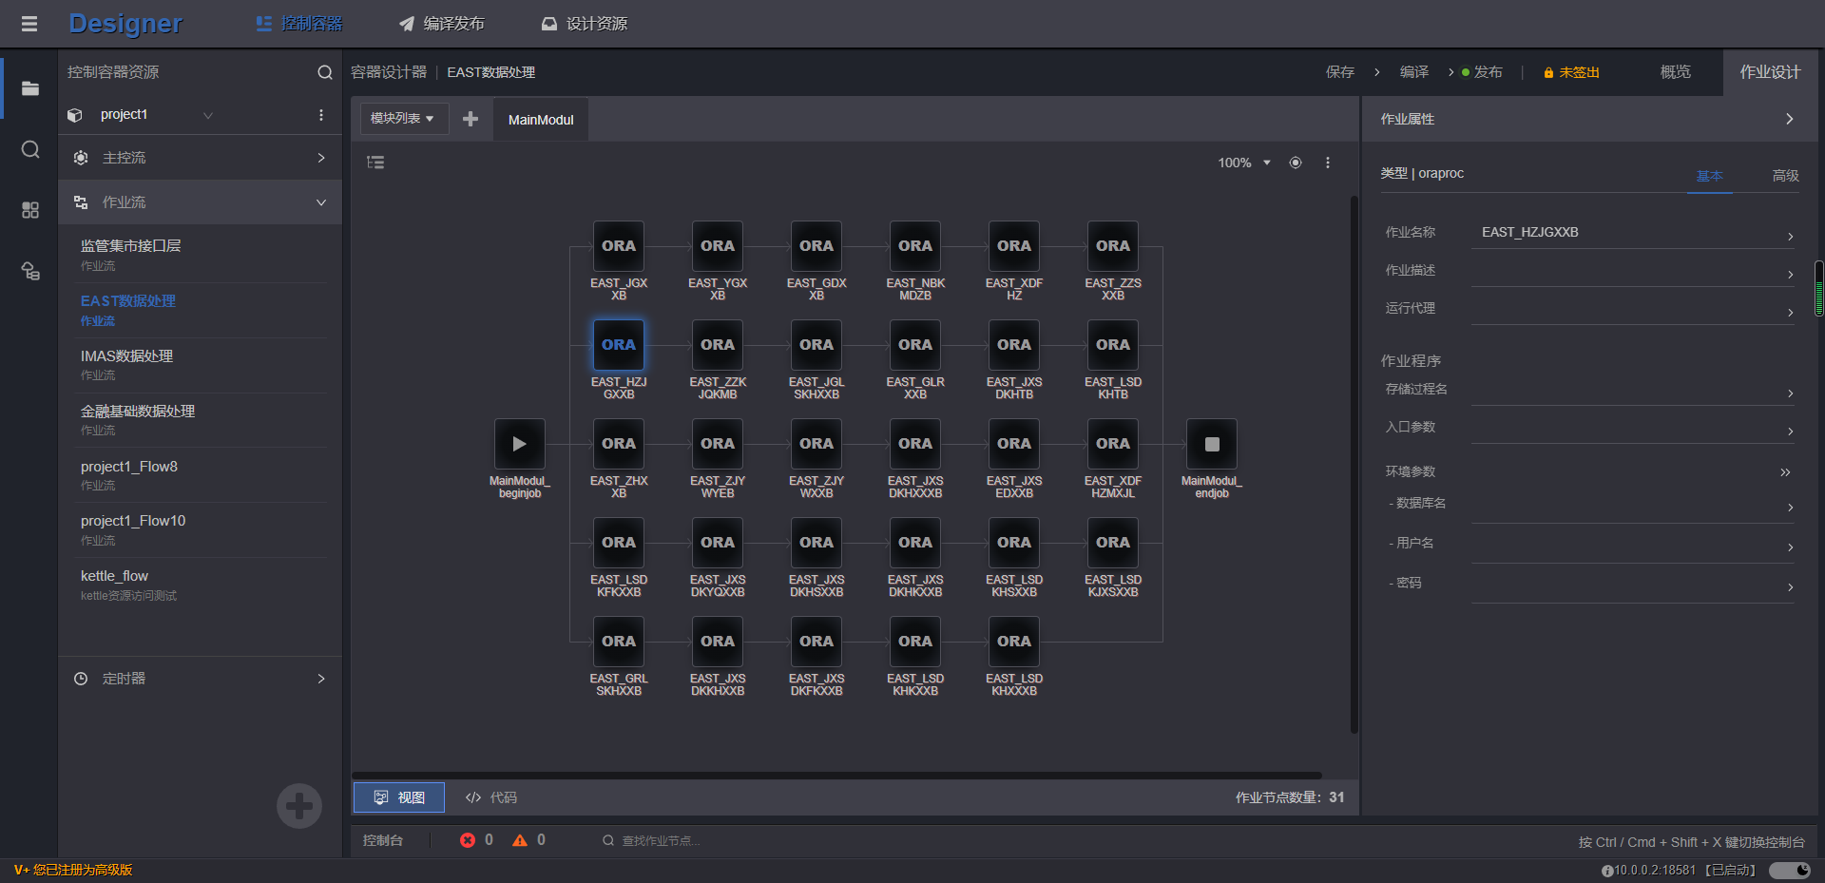Switch to the 设计资源 top menu
Screen dimensions: 1825x883
585,24
